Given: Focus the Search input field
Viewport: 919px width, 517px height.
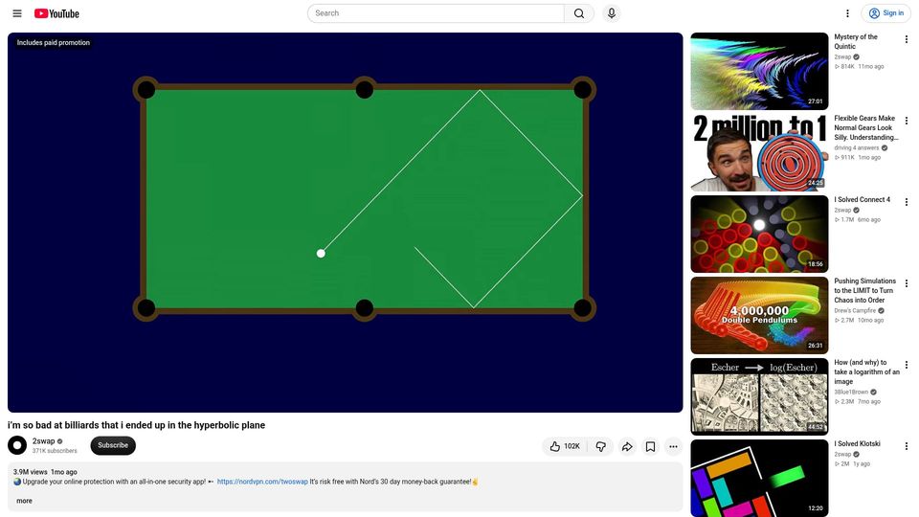Looking at the screenshot, I should 437,13.
